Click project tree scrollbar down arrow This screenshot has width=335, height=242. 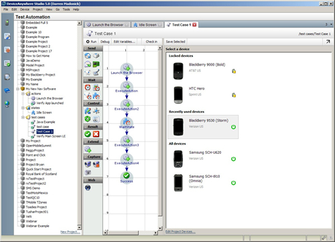click(x=79, y=227)
